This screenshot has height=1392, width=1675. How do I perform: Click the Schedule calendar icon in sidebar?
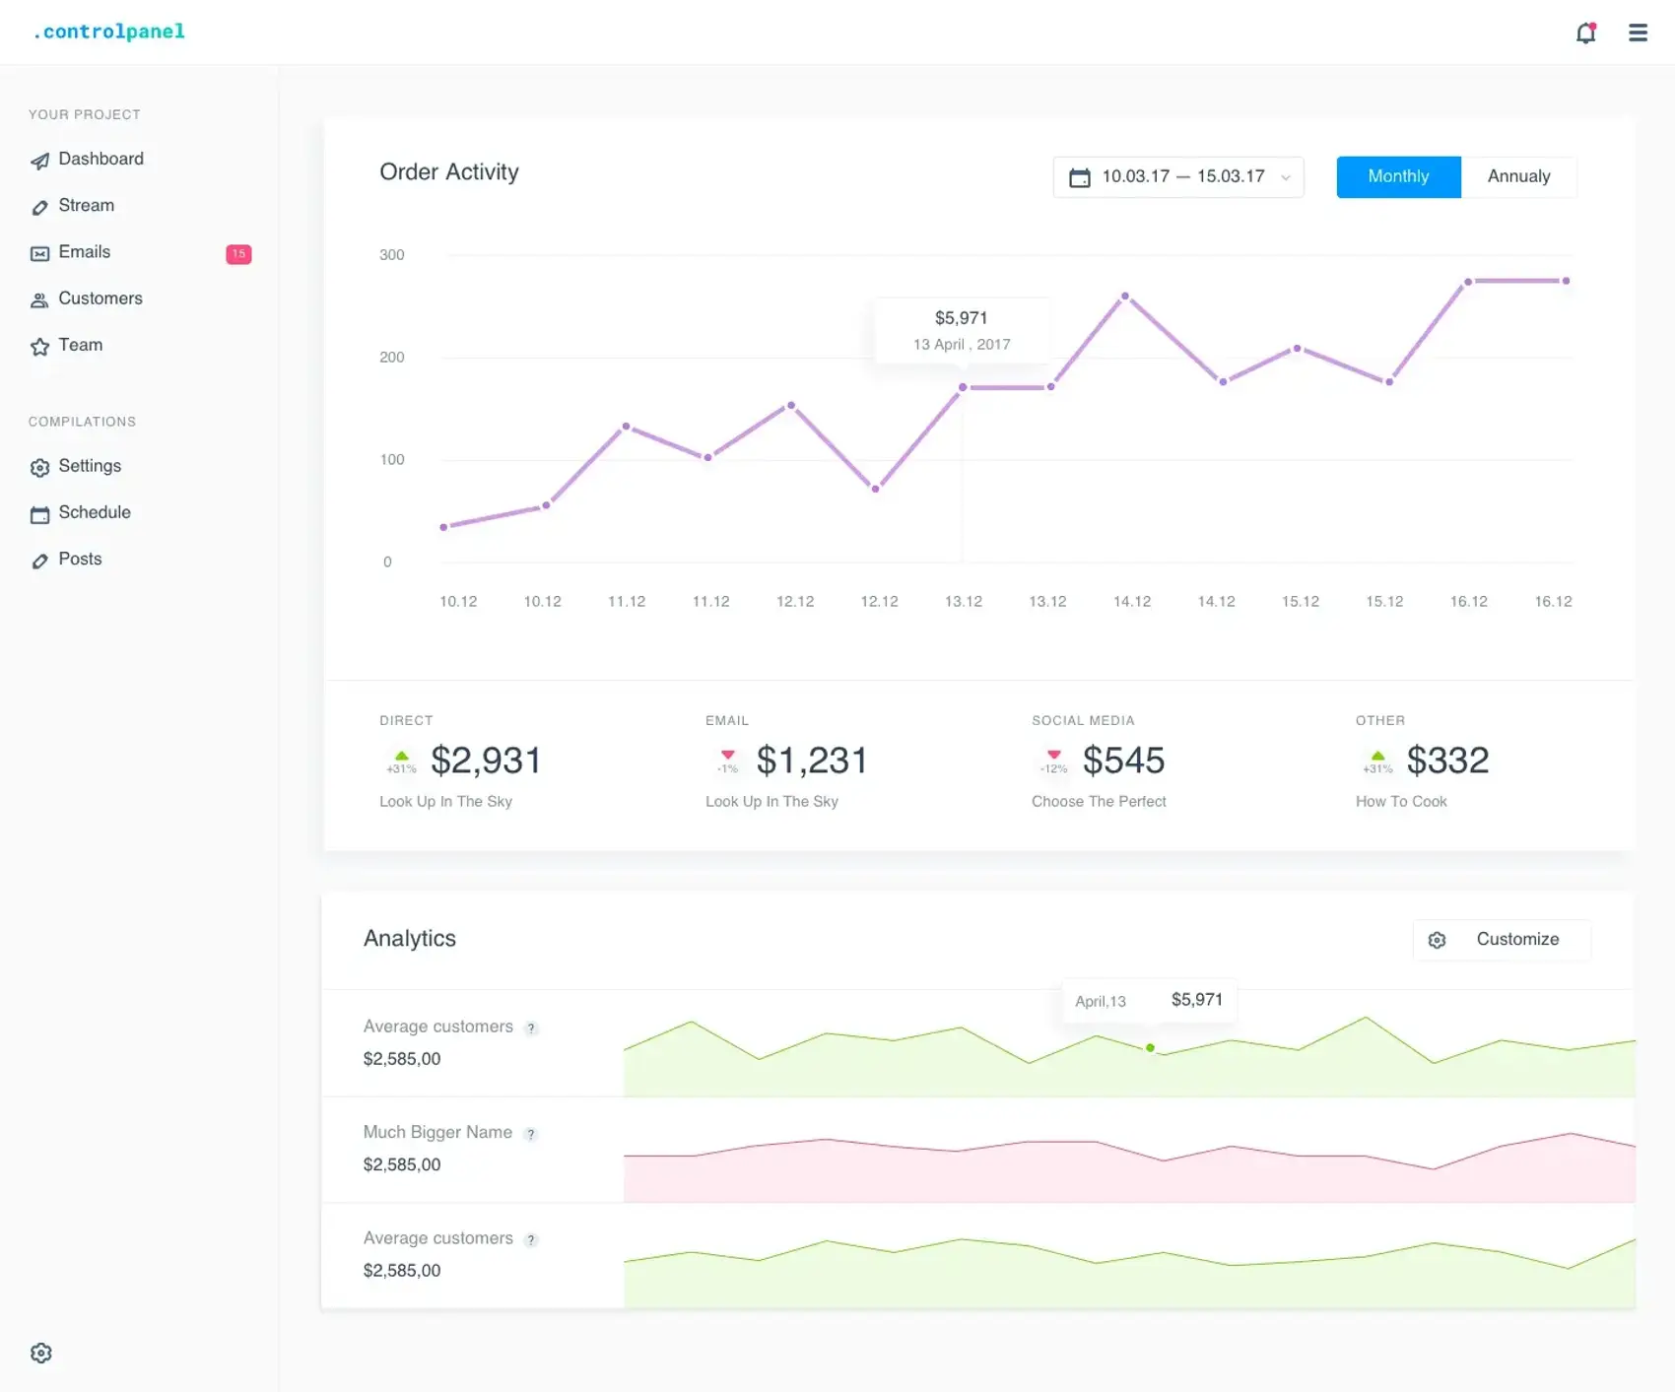pos(39,514)
